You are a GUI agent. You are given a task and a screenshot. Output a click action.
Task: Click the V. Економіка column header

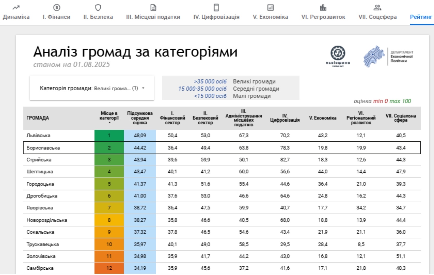323,118
